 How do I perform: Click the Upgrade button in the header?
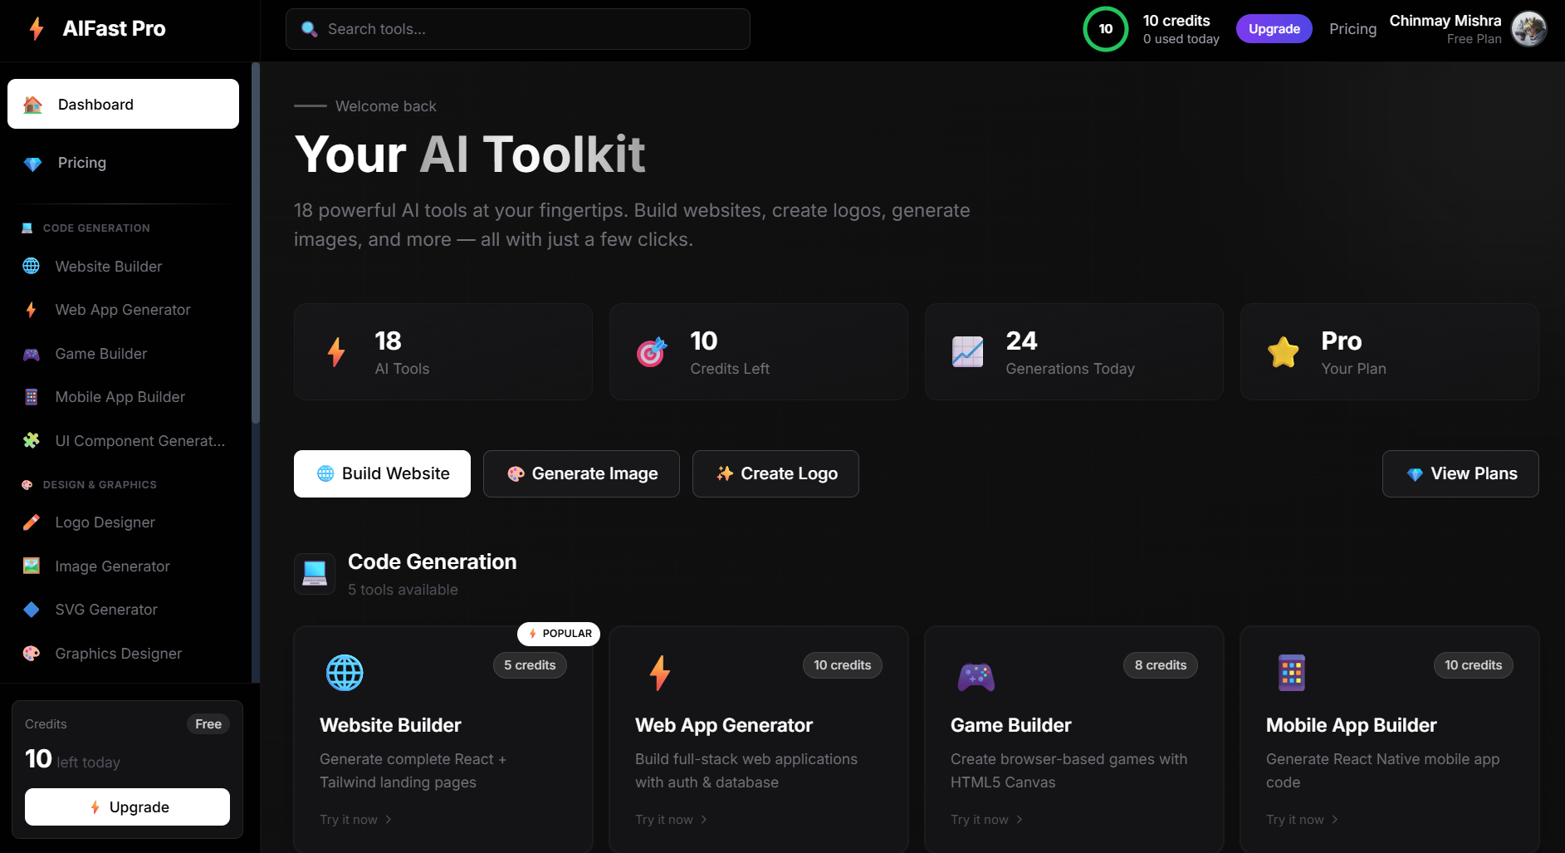(1274, 28)
